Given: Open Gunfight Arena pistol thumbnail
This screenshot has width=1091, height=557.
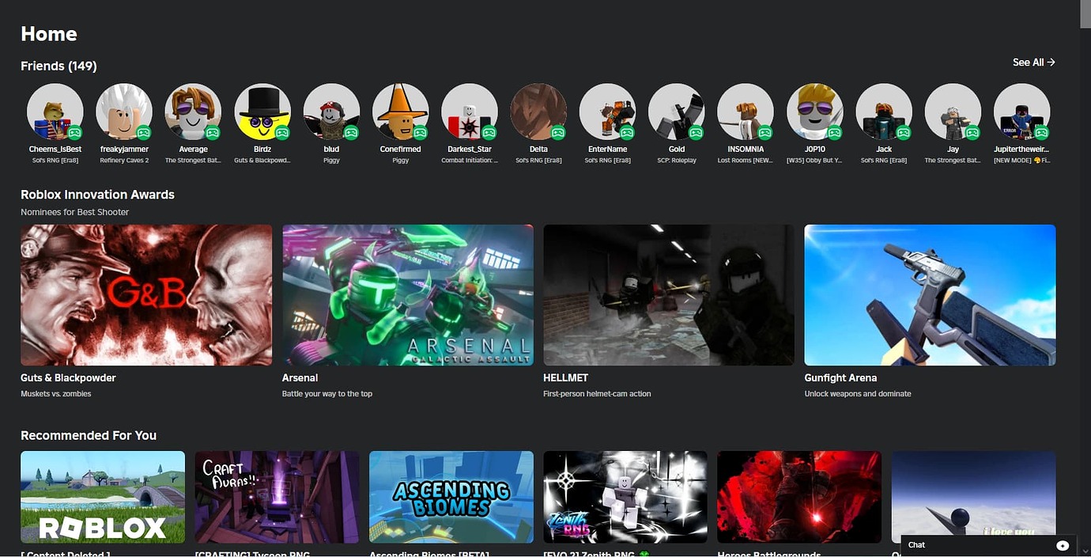Looking at the screenshot, I should 930,295.
